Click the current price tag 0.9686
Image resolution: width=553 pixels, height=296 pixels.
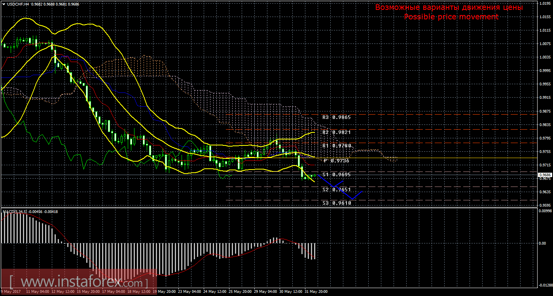(544, 175)
